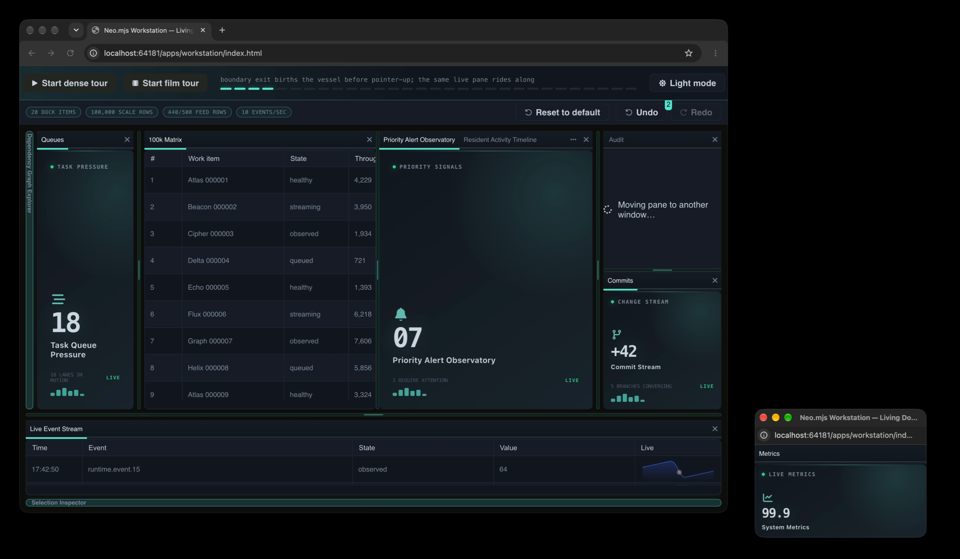Screen dimensions: 960x559
Task: Close the Commits pane
Action: 715,280
